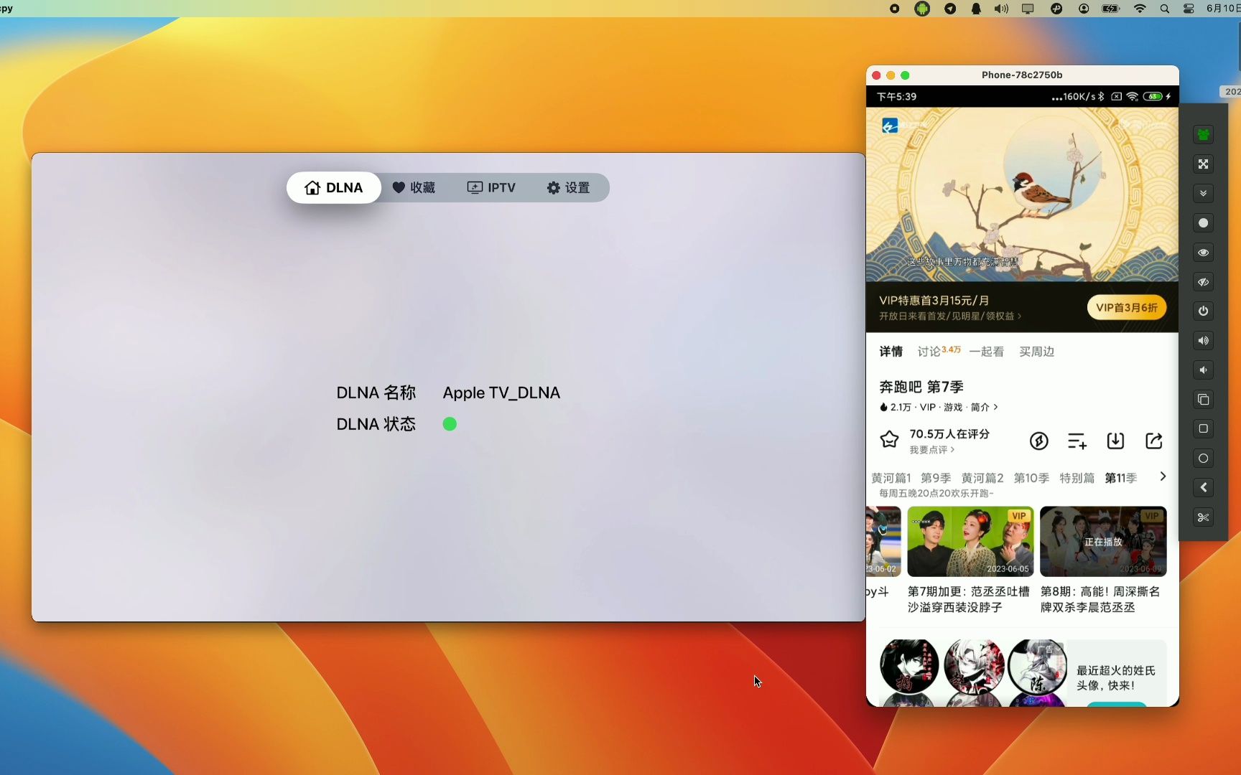The width and height of the screenshot is (1241, 775).
Task: Click the VIP首3月6折 button
Action: coord(1126,307)
